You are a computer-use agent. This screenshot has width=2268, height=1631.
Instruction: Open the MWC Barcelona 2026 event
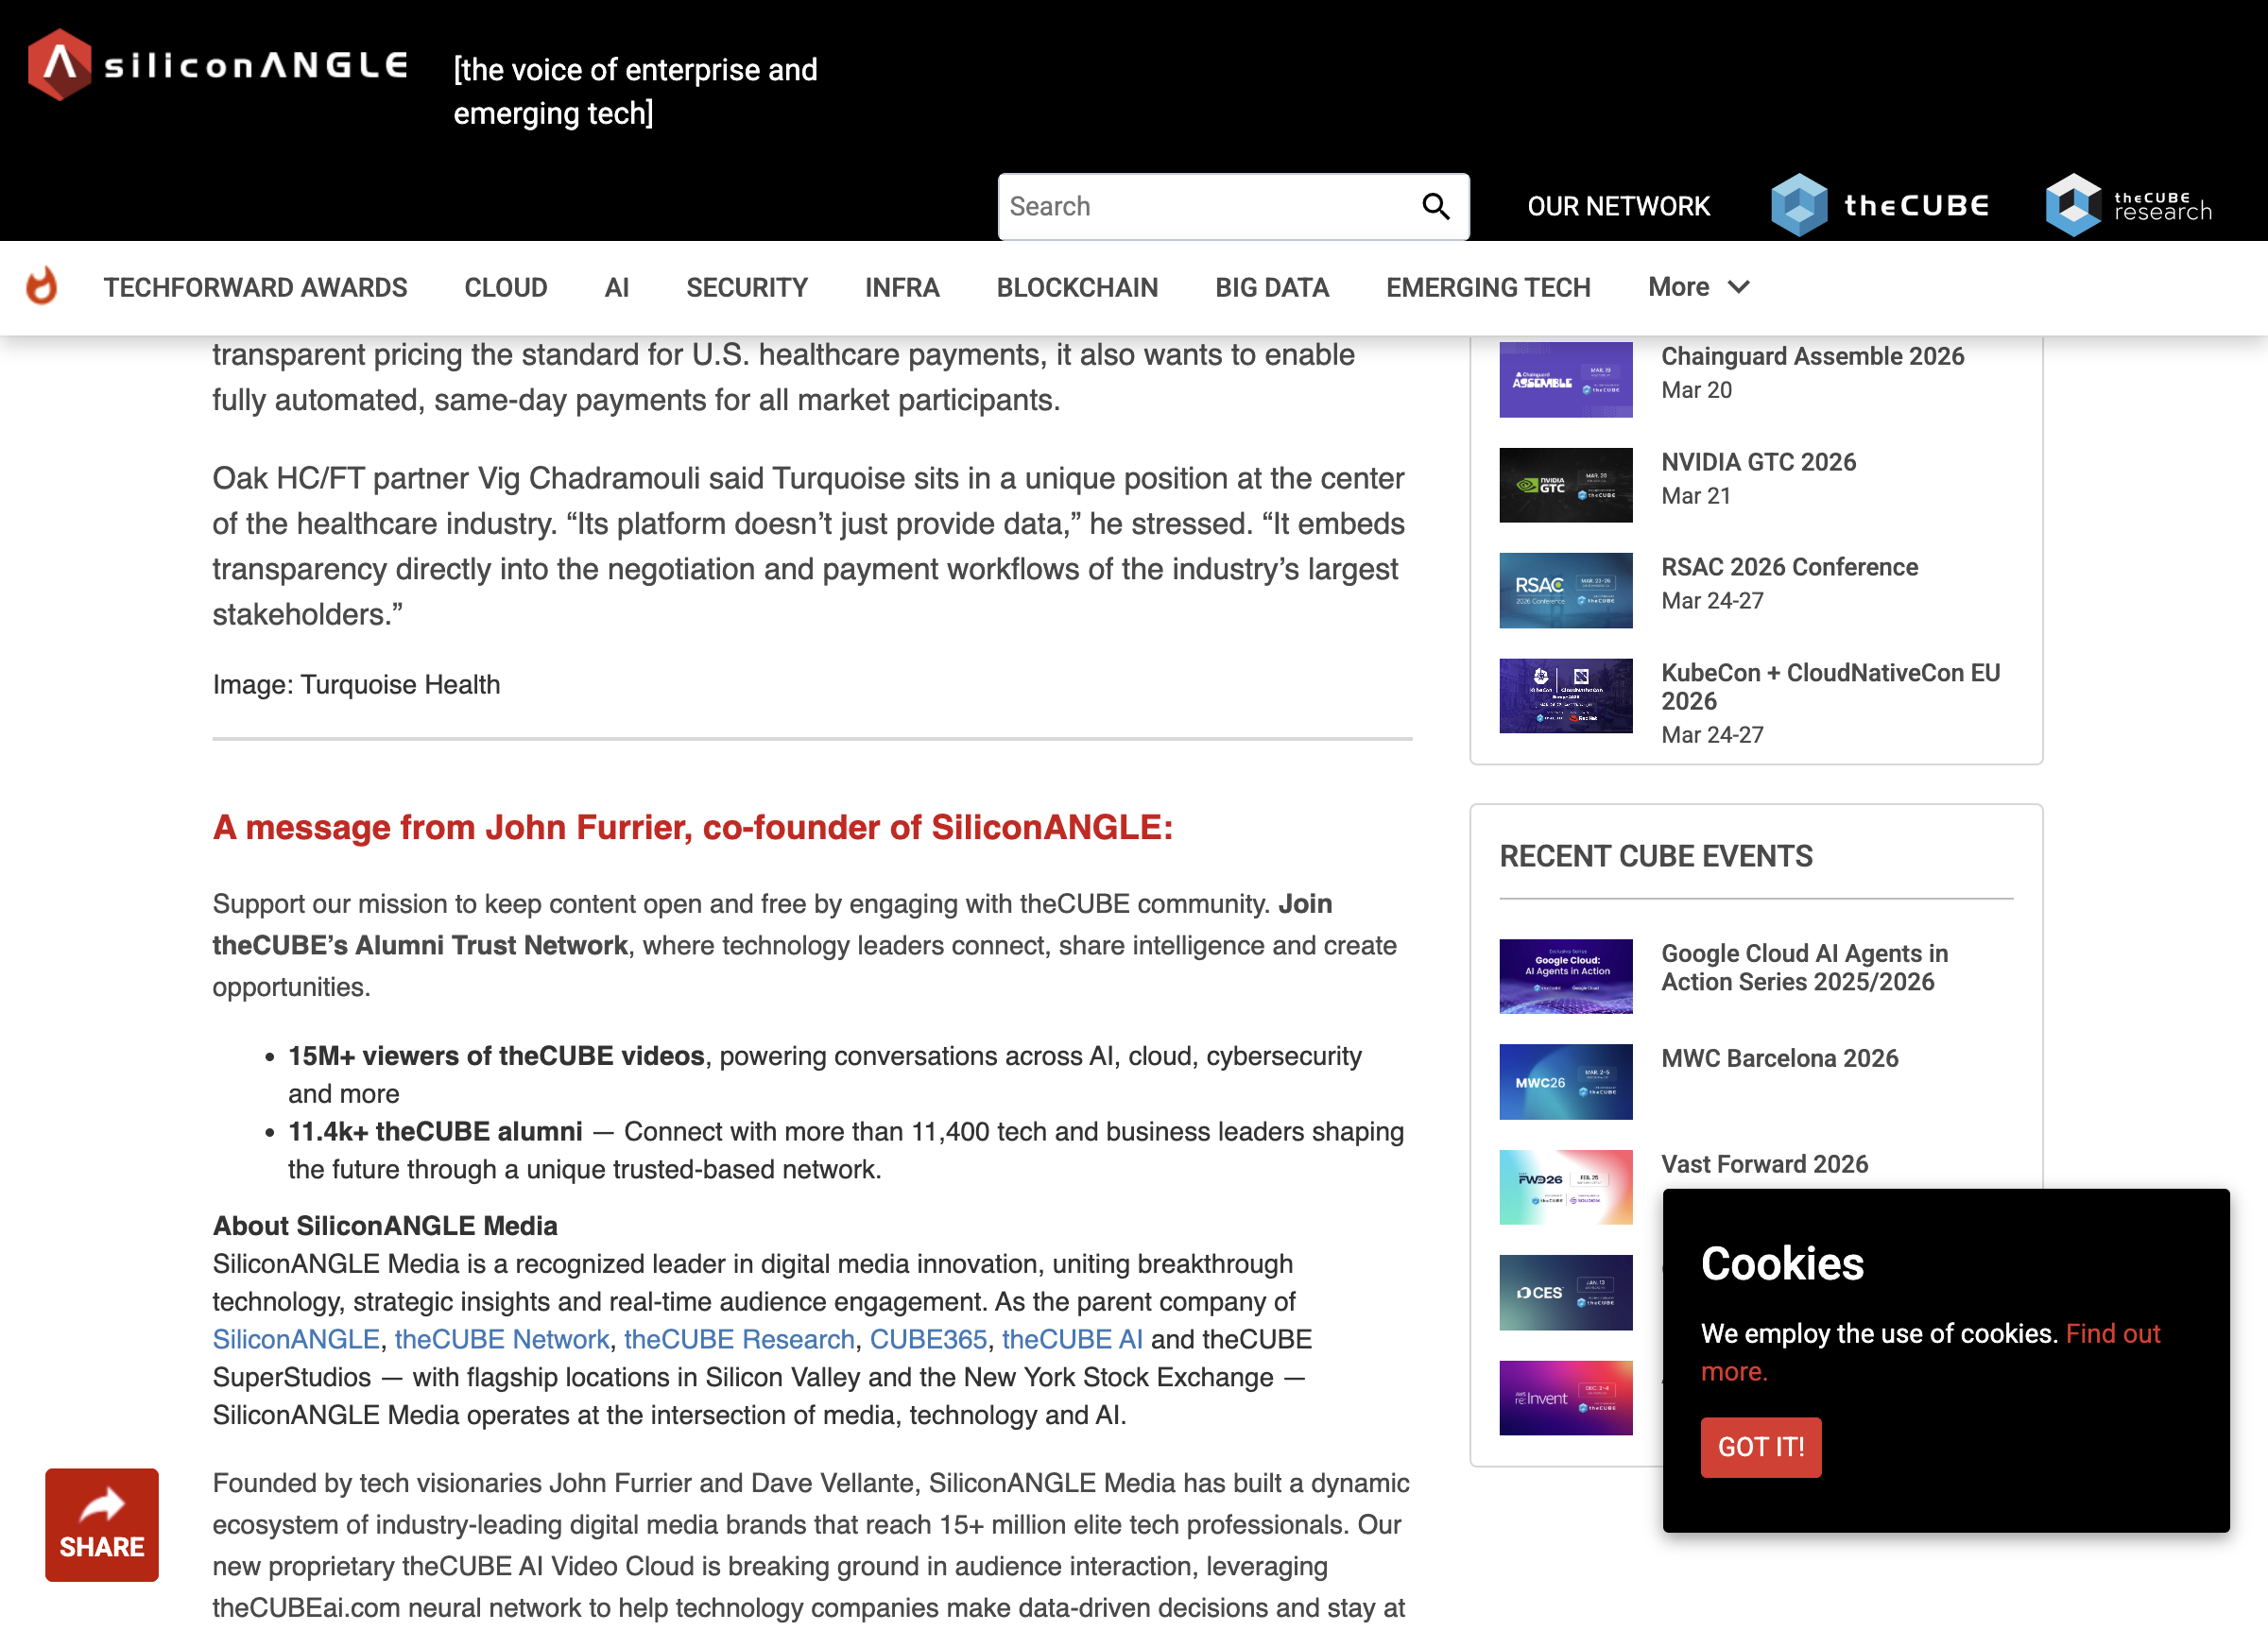1779,1058
